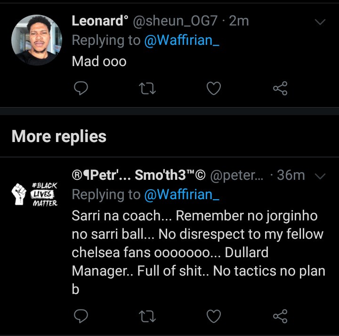Like the Sarri na coach tweet
The height and width of the screenshot is (336, 339).
point(214,316)
